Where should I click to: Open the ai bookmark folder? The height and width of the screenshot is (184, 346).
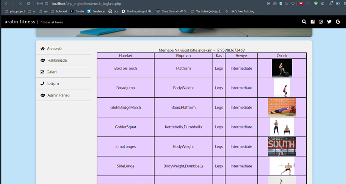(31, 11)
